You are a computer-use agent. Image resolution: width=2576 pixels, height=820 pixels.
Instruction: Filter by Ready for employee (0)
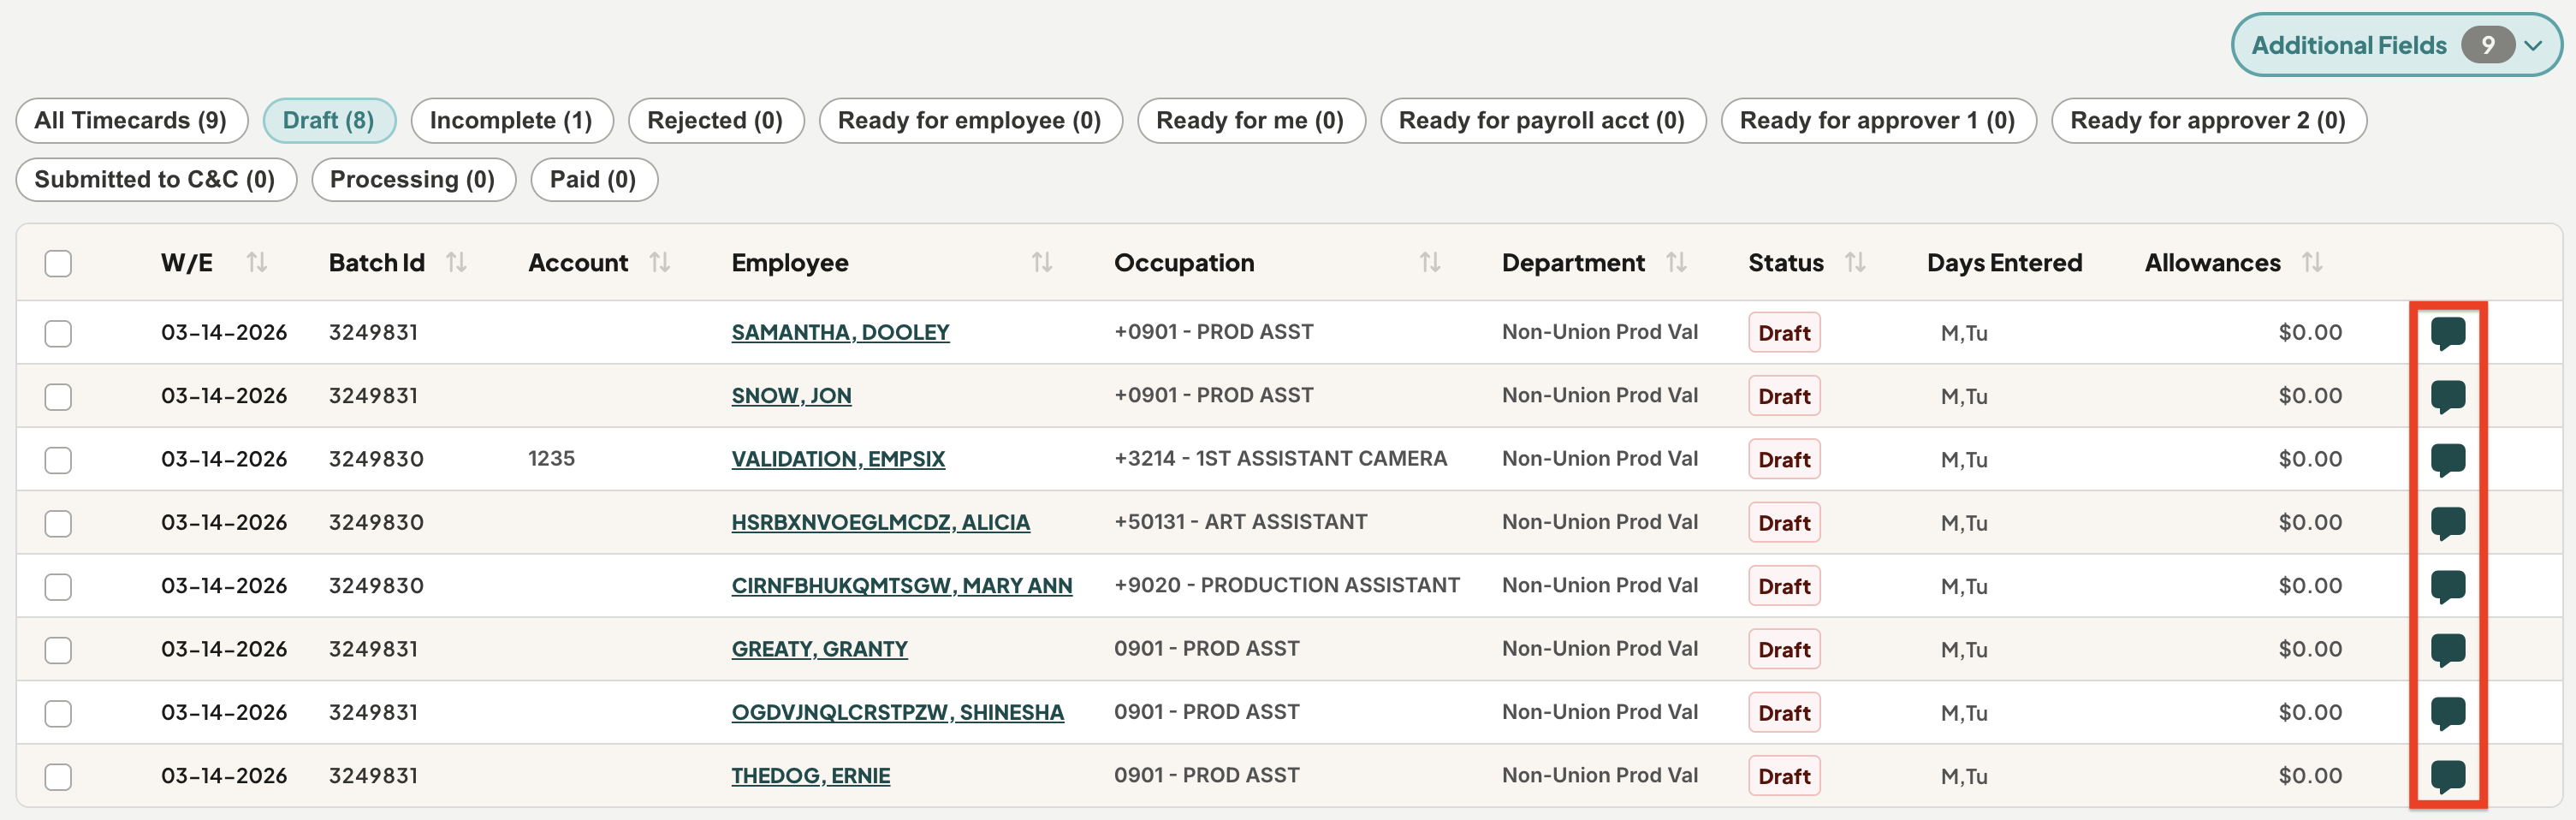970,121
